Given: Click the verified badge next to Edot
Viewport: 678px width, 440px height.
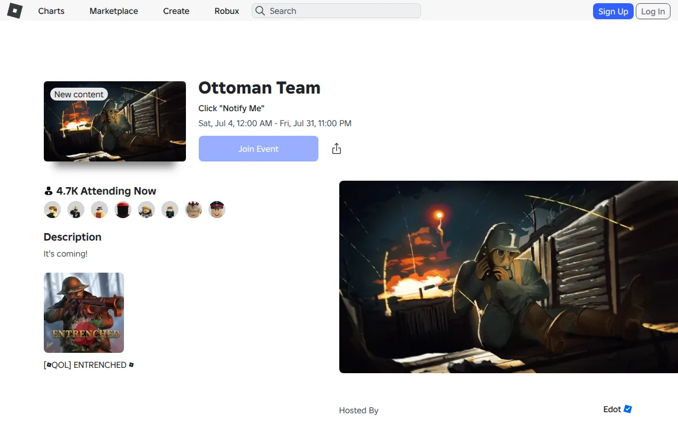Looking at the screenshot, I should tap(628, 409).
